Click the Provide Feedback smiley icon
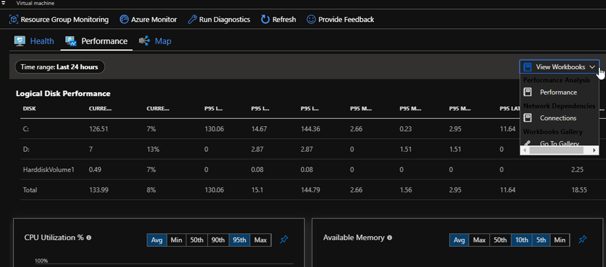Viewport: 606px width, 267px height. [311, 19]
